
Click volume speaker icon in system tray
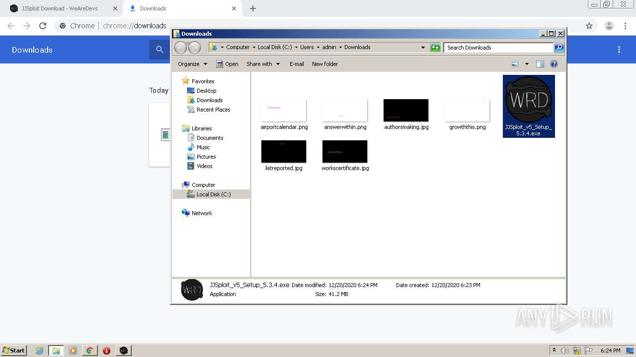pos(565,351)
